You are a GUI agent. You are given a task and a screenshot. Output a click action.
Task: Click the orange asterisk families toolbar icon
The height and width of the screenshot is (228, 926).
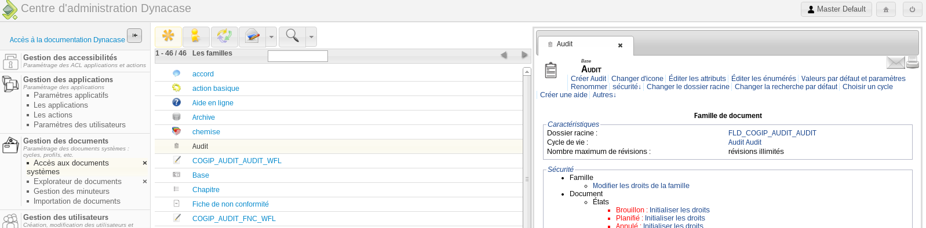point(168,36)
